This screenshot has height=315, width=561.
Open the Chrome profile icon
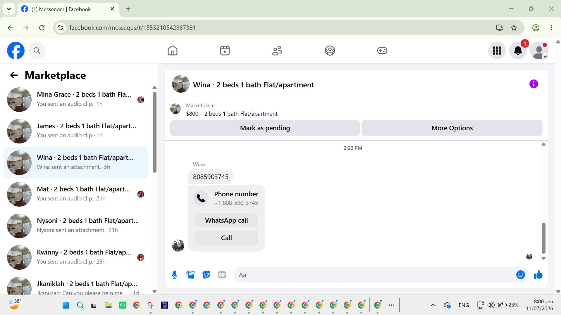[536, 28]
